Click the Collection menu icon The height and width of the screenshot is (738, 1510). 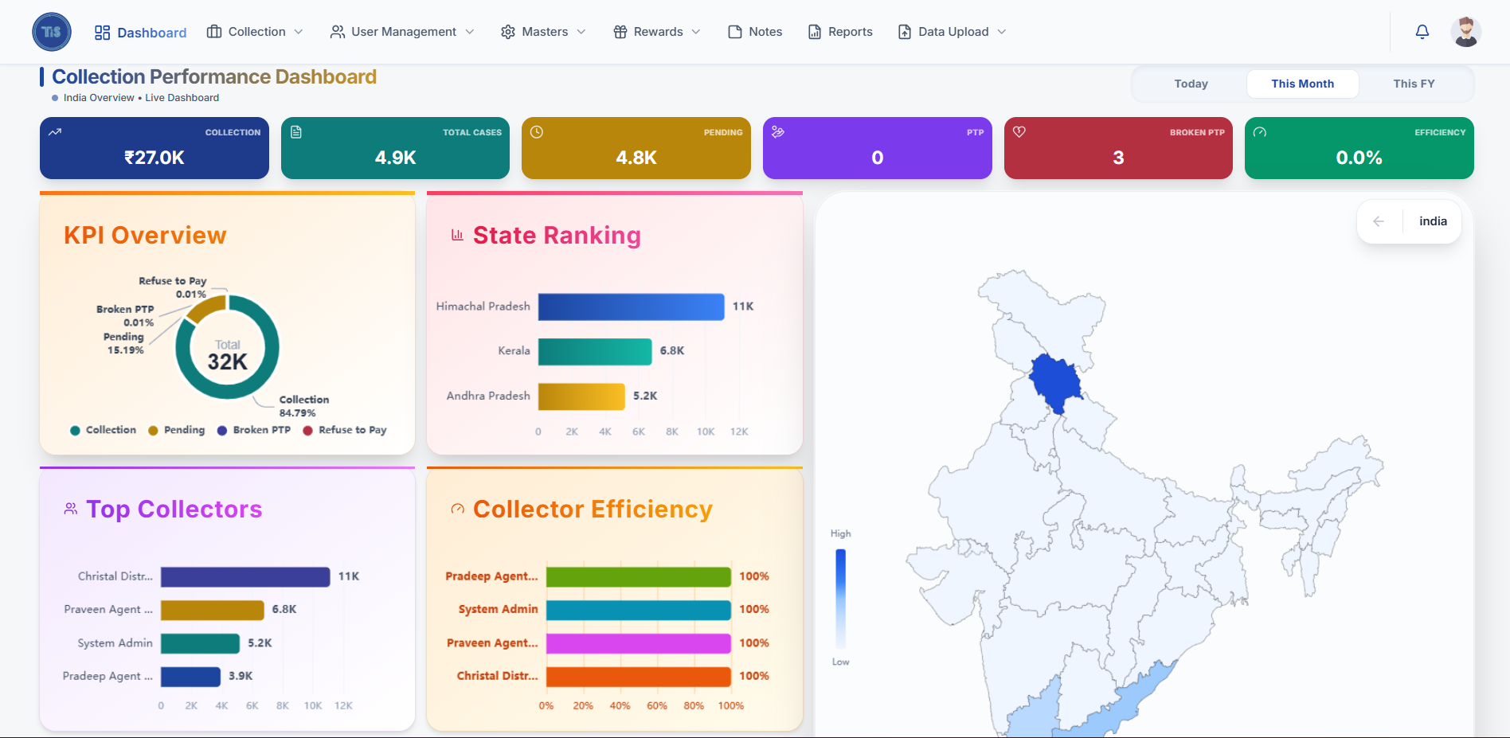click(214, 32)
